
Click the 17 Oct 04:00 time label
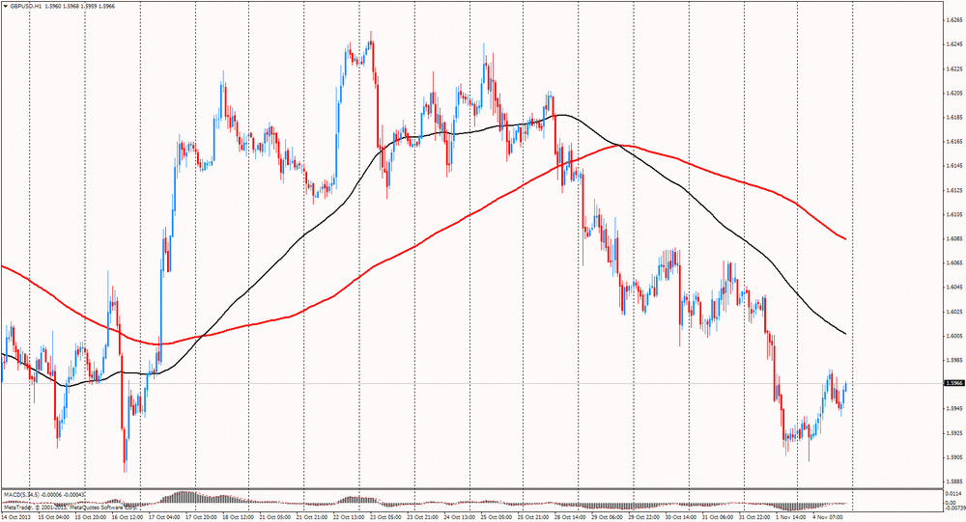[x=164, y=518]
